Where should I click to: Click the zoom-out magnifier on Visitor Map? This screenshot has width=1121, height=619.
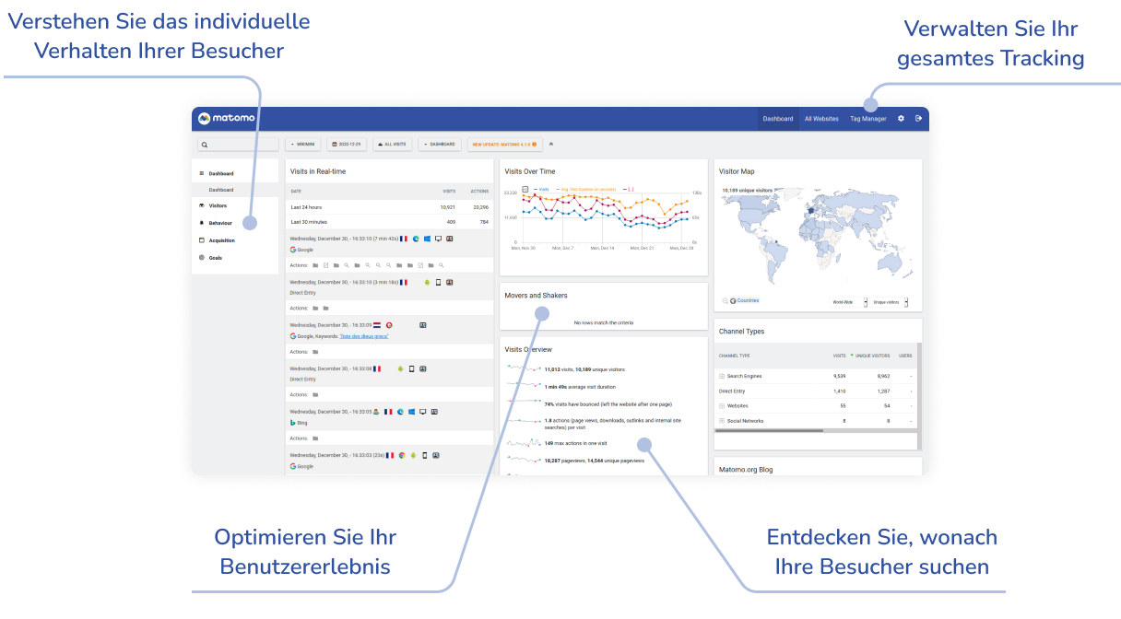tap(724, 300)
